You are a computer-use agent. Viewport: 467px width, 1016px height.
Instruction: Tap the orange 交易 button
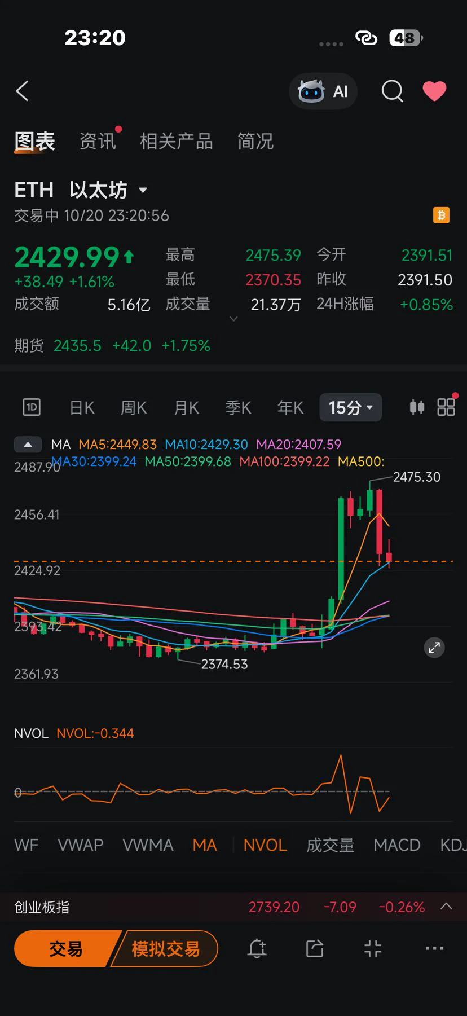click(x=66, y=949)
